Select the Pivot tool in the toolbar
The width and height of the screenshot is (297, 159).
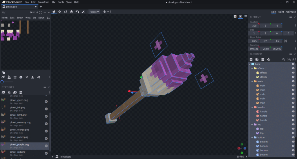[x=71, y=12]
